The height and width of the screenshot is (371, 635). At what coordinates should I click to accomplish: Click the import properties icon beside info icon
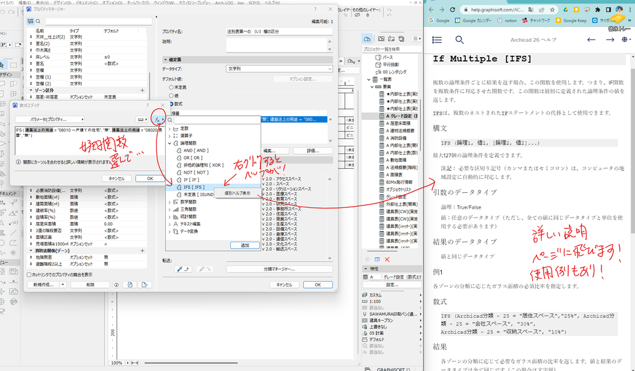tap(130, 285)
